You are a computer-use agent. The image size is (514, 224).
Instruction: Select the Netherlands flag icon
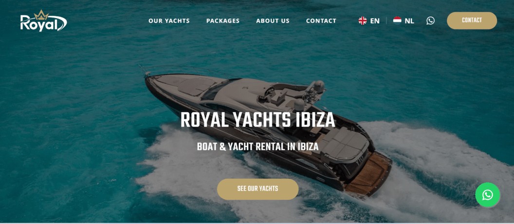397,20
